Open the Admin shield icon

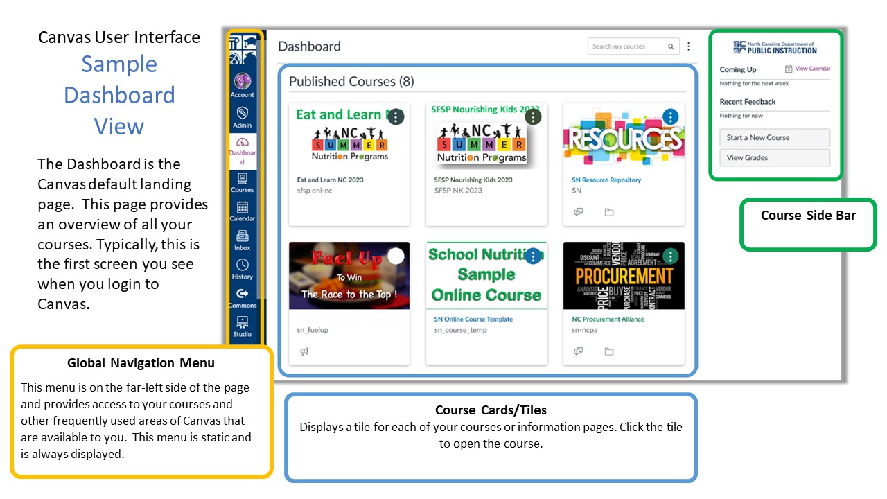243,116
